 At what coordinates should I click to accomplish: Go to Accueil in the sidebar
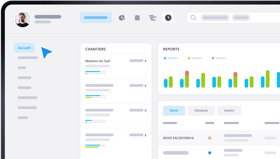pos(24,48)
